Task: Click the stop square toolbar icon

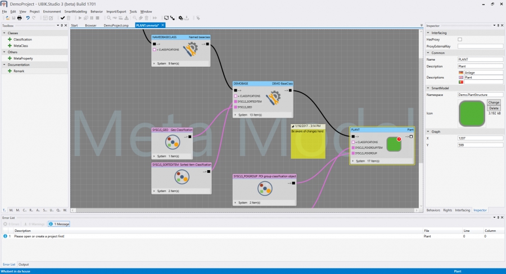Action: tap(97, 18)
